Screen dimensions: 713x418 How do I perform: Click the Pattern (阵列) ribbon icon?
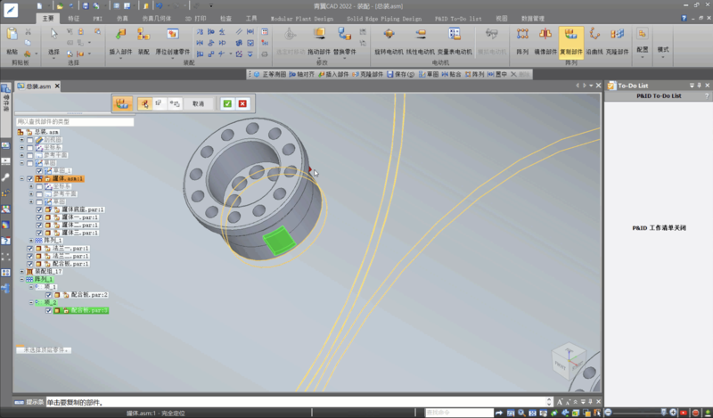click(x=522, y=37)
